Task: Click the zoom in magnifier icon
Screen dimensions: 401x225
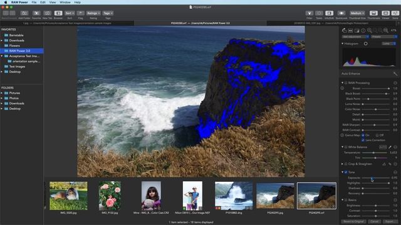Action: (x=369, y=31)
